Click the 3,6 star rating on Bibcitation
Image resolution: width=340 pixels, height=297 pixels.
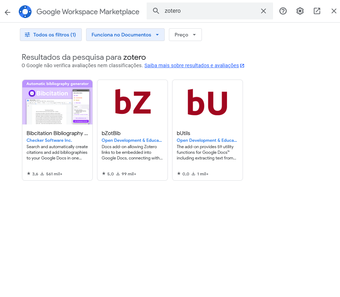(33, 174)
